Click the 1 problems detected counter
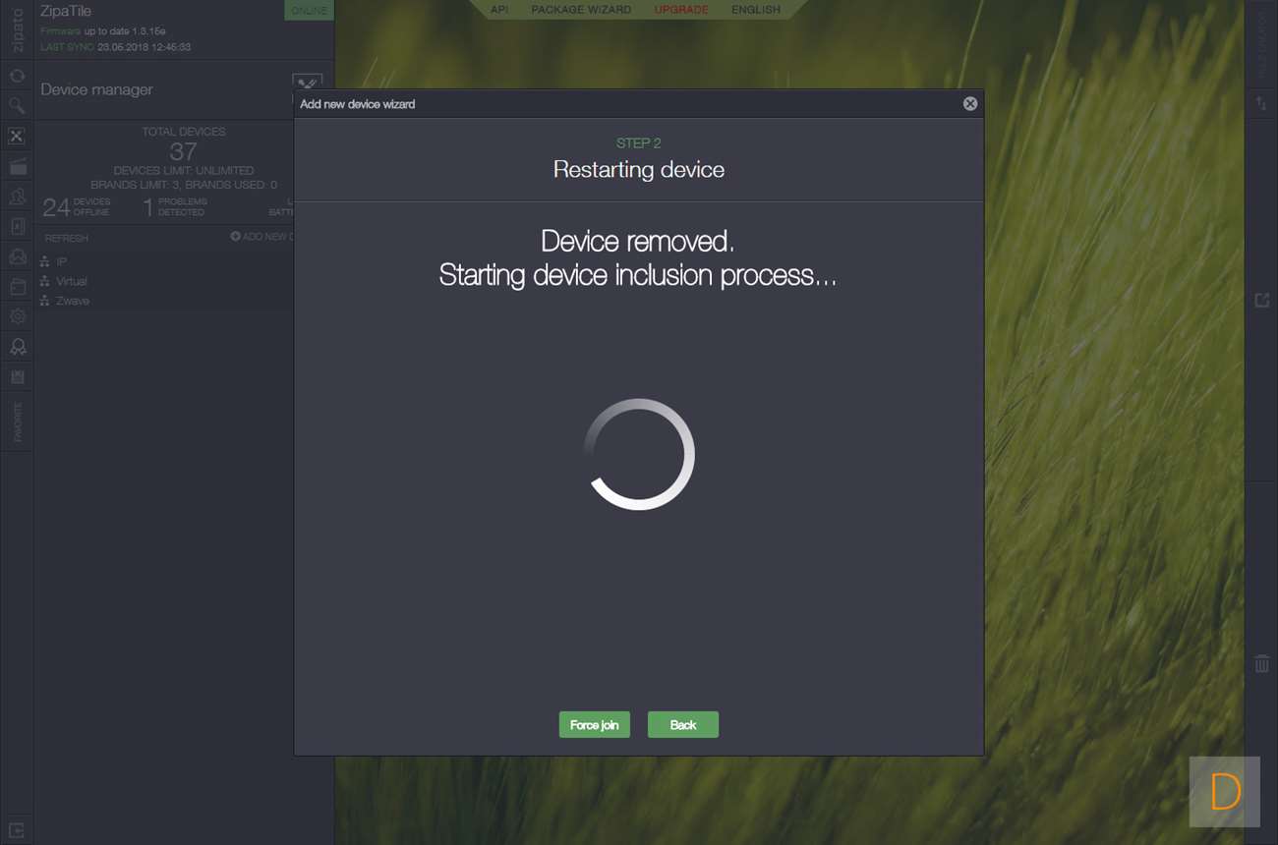The width and height of the screenshot is (1278, 845). click(176, 206)
